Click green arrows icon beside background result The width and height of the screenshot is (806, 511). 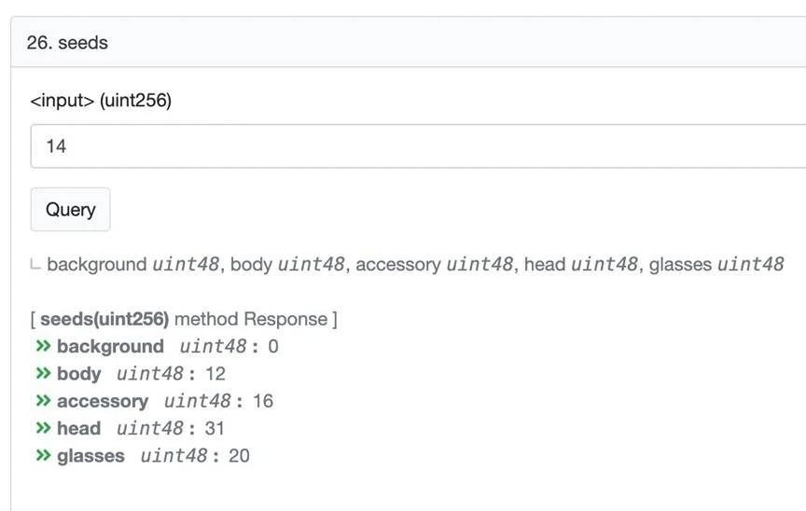click(43, 346)
